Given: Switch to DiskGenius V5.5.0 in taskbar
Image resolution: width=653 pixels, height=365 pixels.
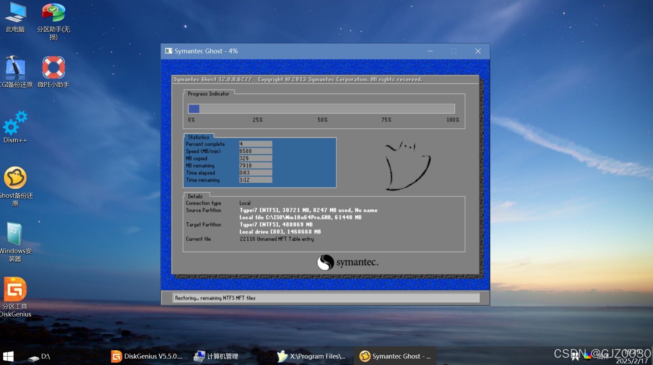Looking at the screenshot, I should coord(147,356).
